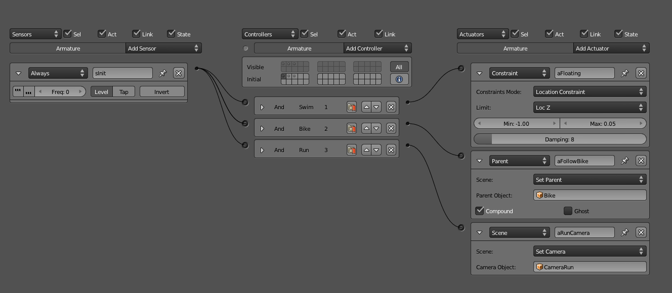
Task: Pin the aFloating actuator
Action: (x=625, y=73)
